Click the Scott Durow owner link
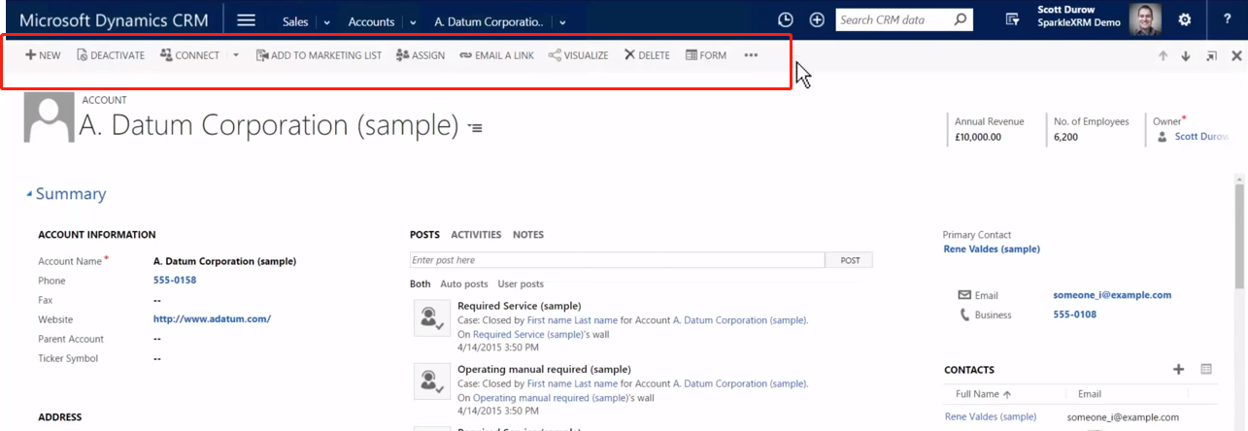This screenshot has width=1248, height=431. (x=1201, y=137)
